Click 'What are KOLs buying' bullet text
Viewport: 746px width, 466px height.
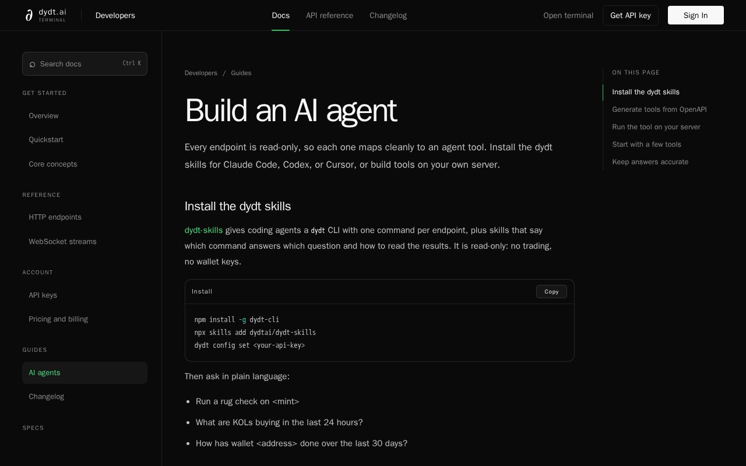279,422
